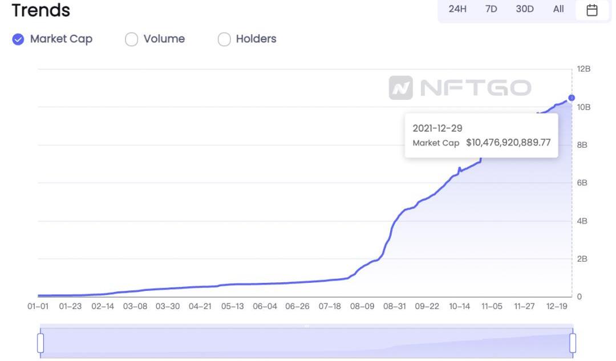
Task: Show the All time range
Action: point(558,9)
